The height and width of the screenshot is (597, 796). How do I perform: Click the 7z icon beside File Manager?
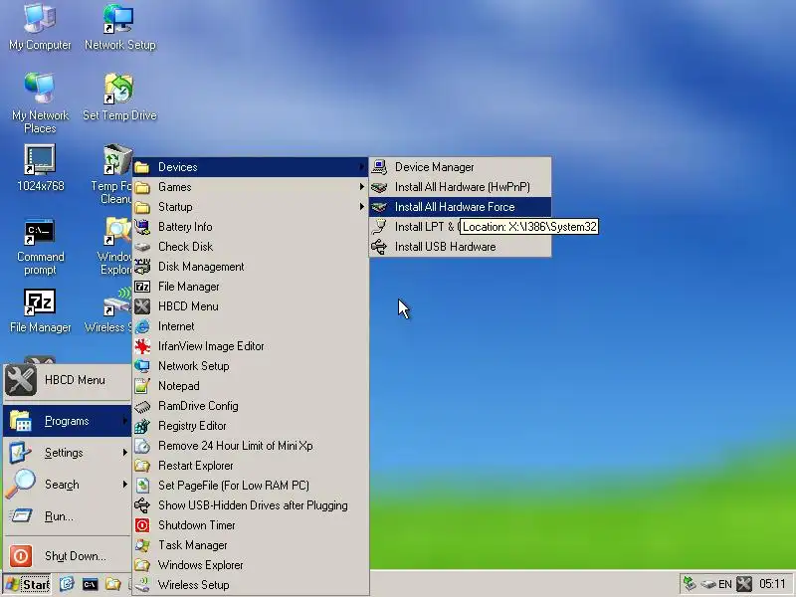click(142, 287)
